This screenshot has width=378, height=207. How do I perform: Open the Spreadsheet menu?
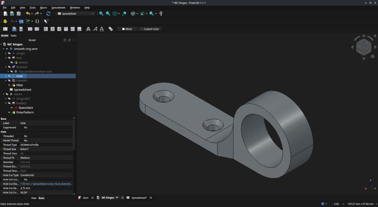58,8
